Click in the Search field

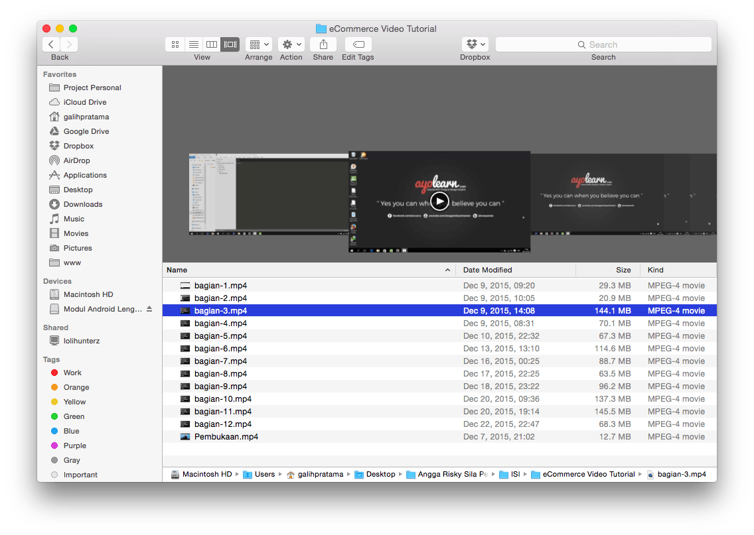point(603,44)
